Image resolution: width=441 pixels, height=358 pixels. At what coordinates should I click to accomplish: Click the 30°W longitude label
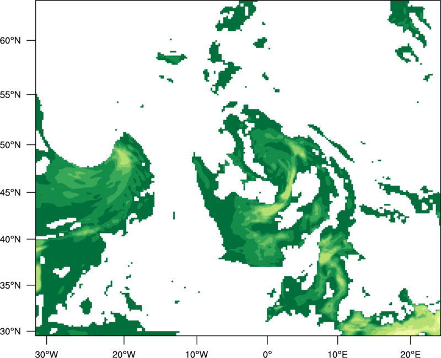point(46,354)
